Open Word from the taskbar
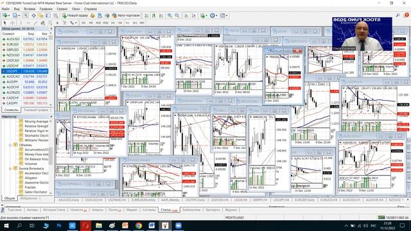This screenshot has height=231, width=411. (152, 225)
